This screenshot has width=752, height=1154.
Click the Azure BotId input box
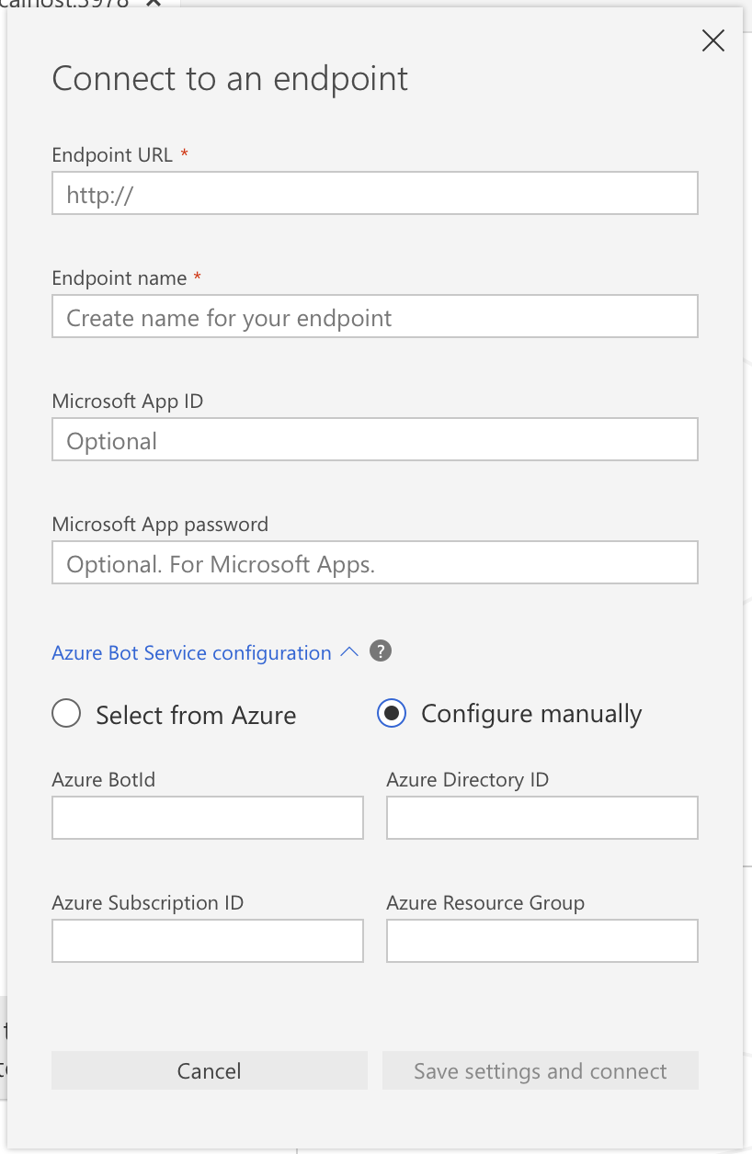tap(208, 818)
